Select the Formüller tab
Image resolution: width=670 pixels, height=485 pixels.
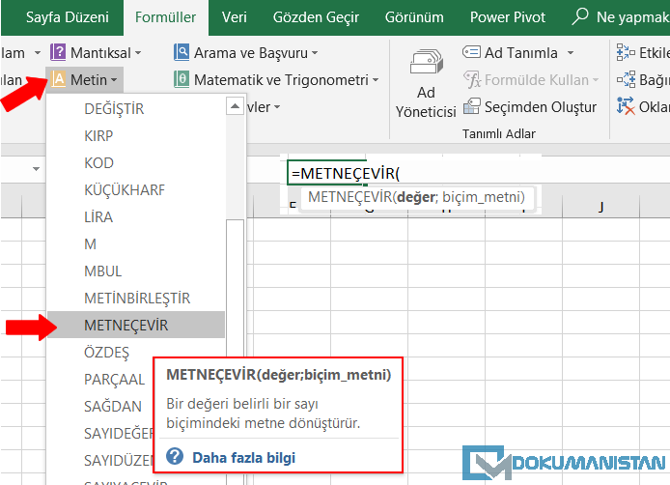pos(166,17)
